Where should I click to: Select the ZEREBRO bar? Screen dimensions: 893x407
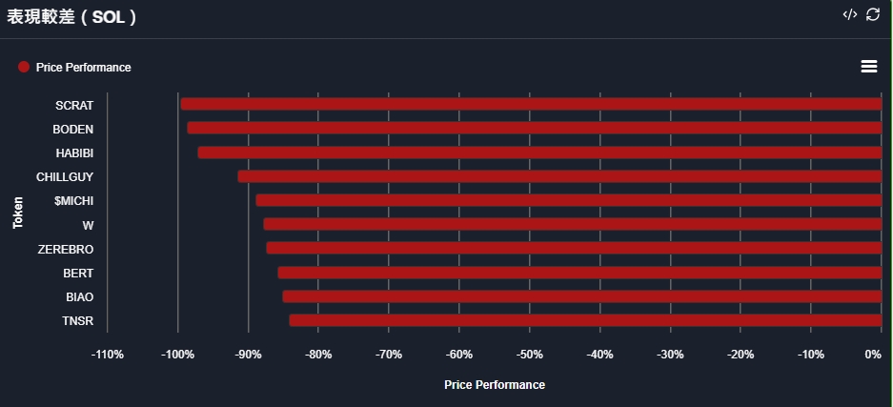pyautogui.click(x=574, y=248)
